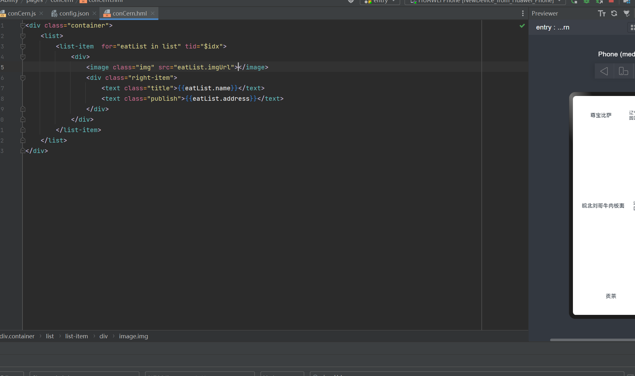Click class="title" attribute on line 7
This screenshot has width=635, height=376.
click(x=149, y=88)
